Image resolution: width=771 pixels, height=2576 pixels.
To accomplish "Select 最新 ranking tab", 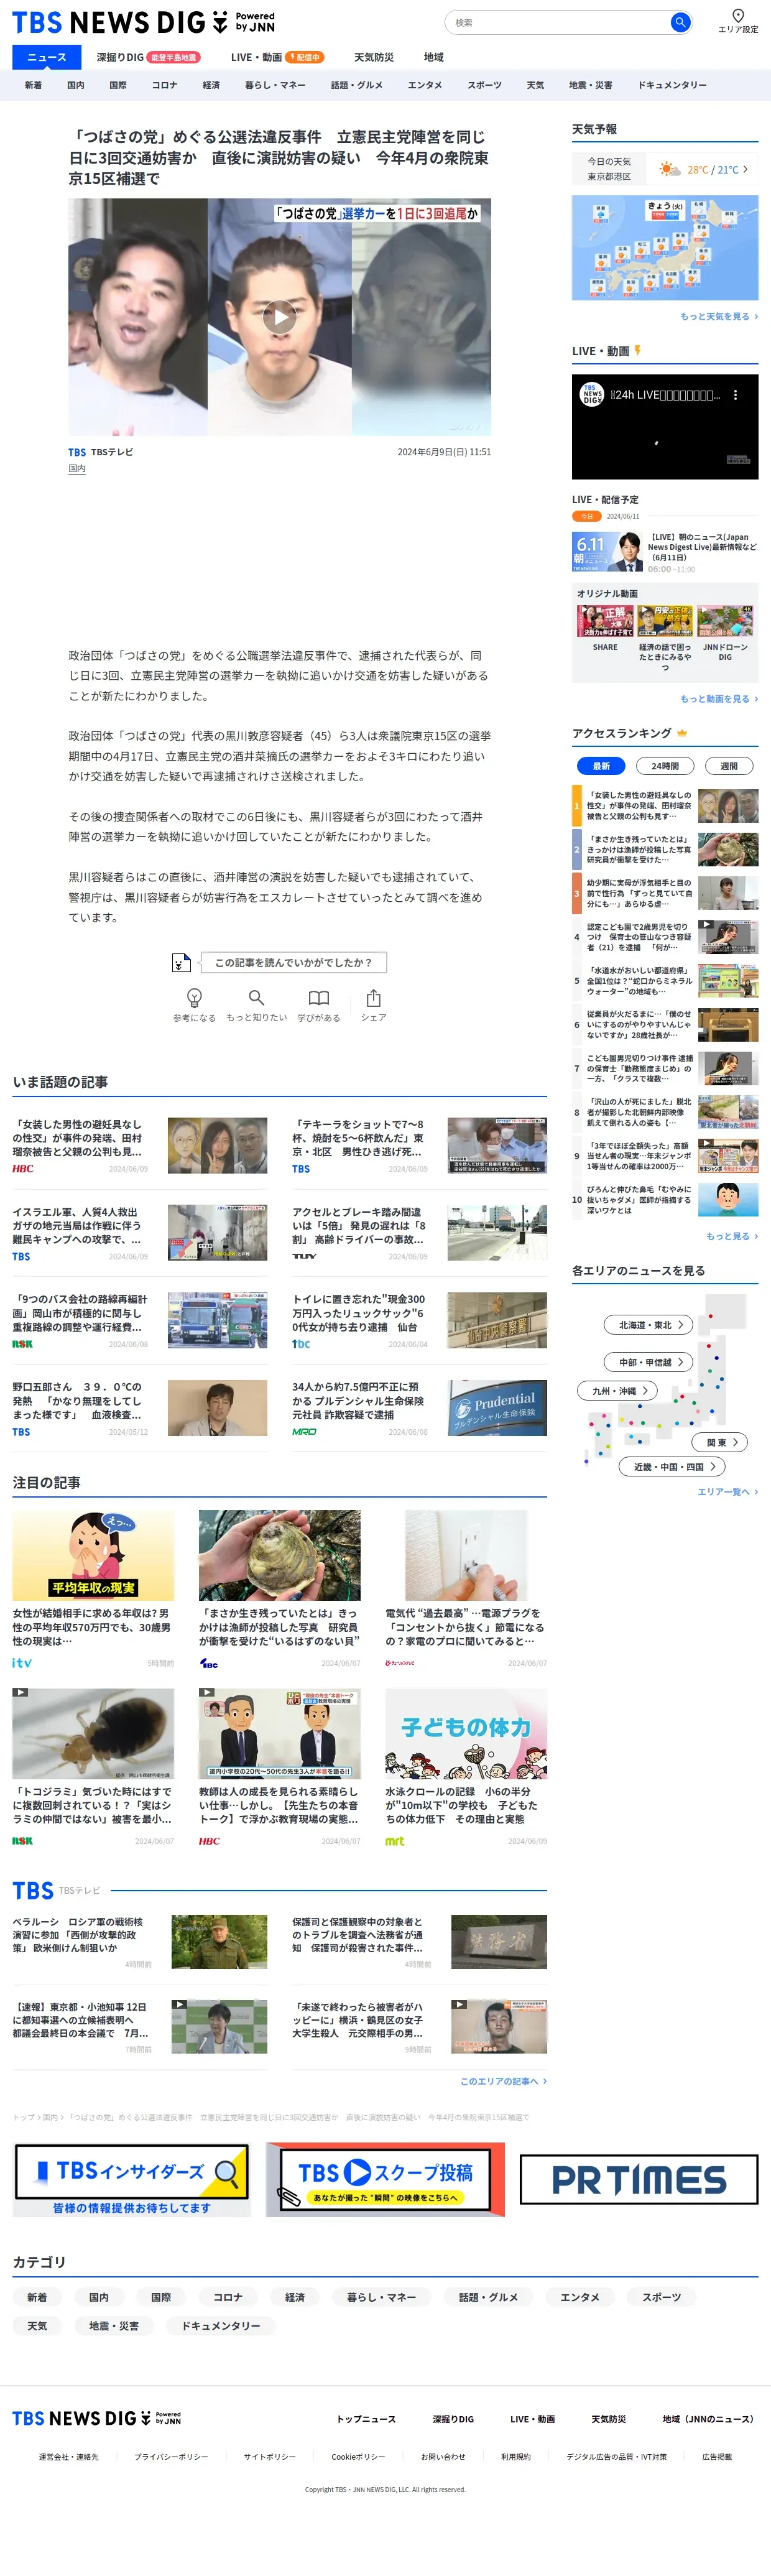I will point(601,766).
